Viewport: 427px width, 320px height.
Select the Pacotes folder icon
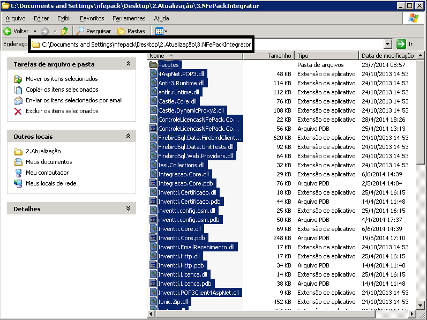coord(153,65)
